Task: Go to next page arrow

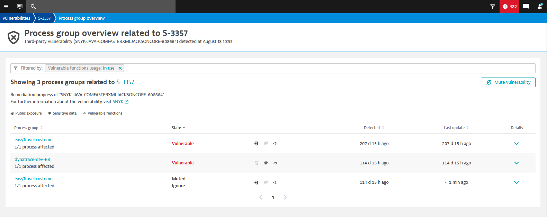Action: coord(285,197)
